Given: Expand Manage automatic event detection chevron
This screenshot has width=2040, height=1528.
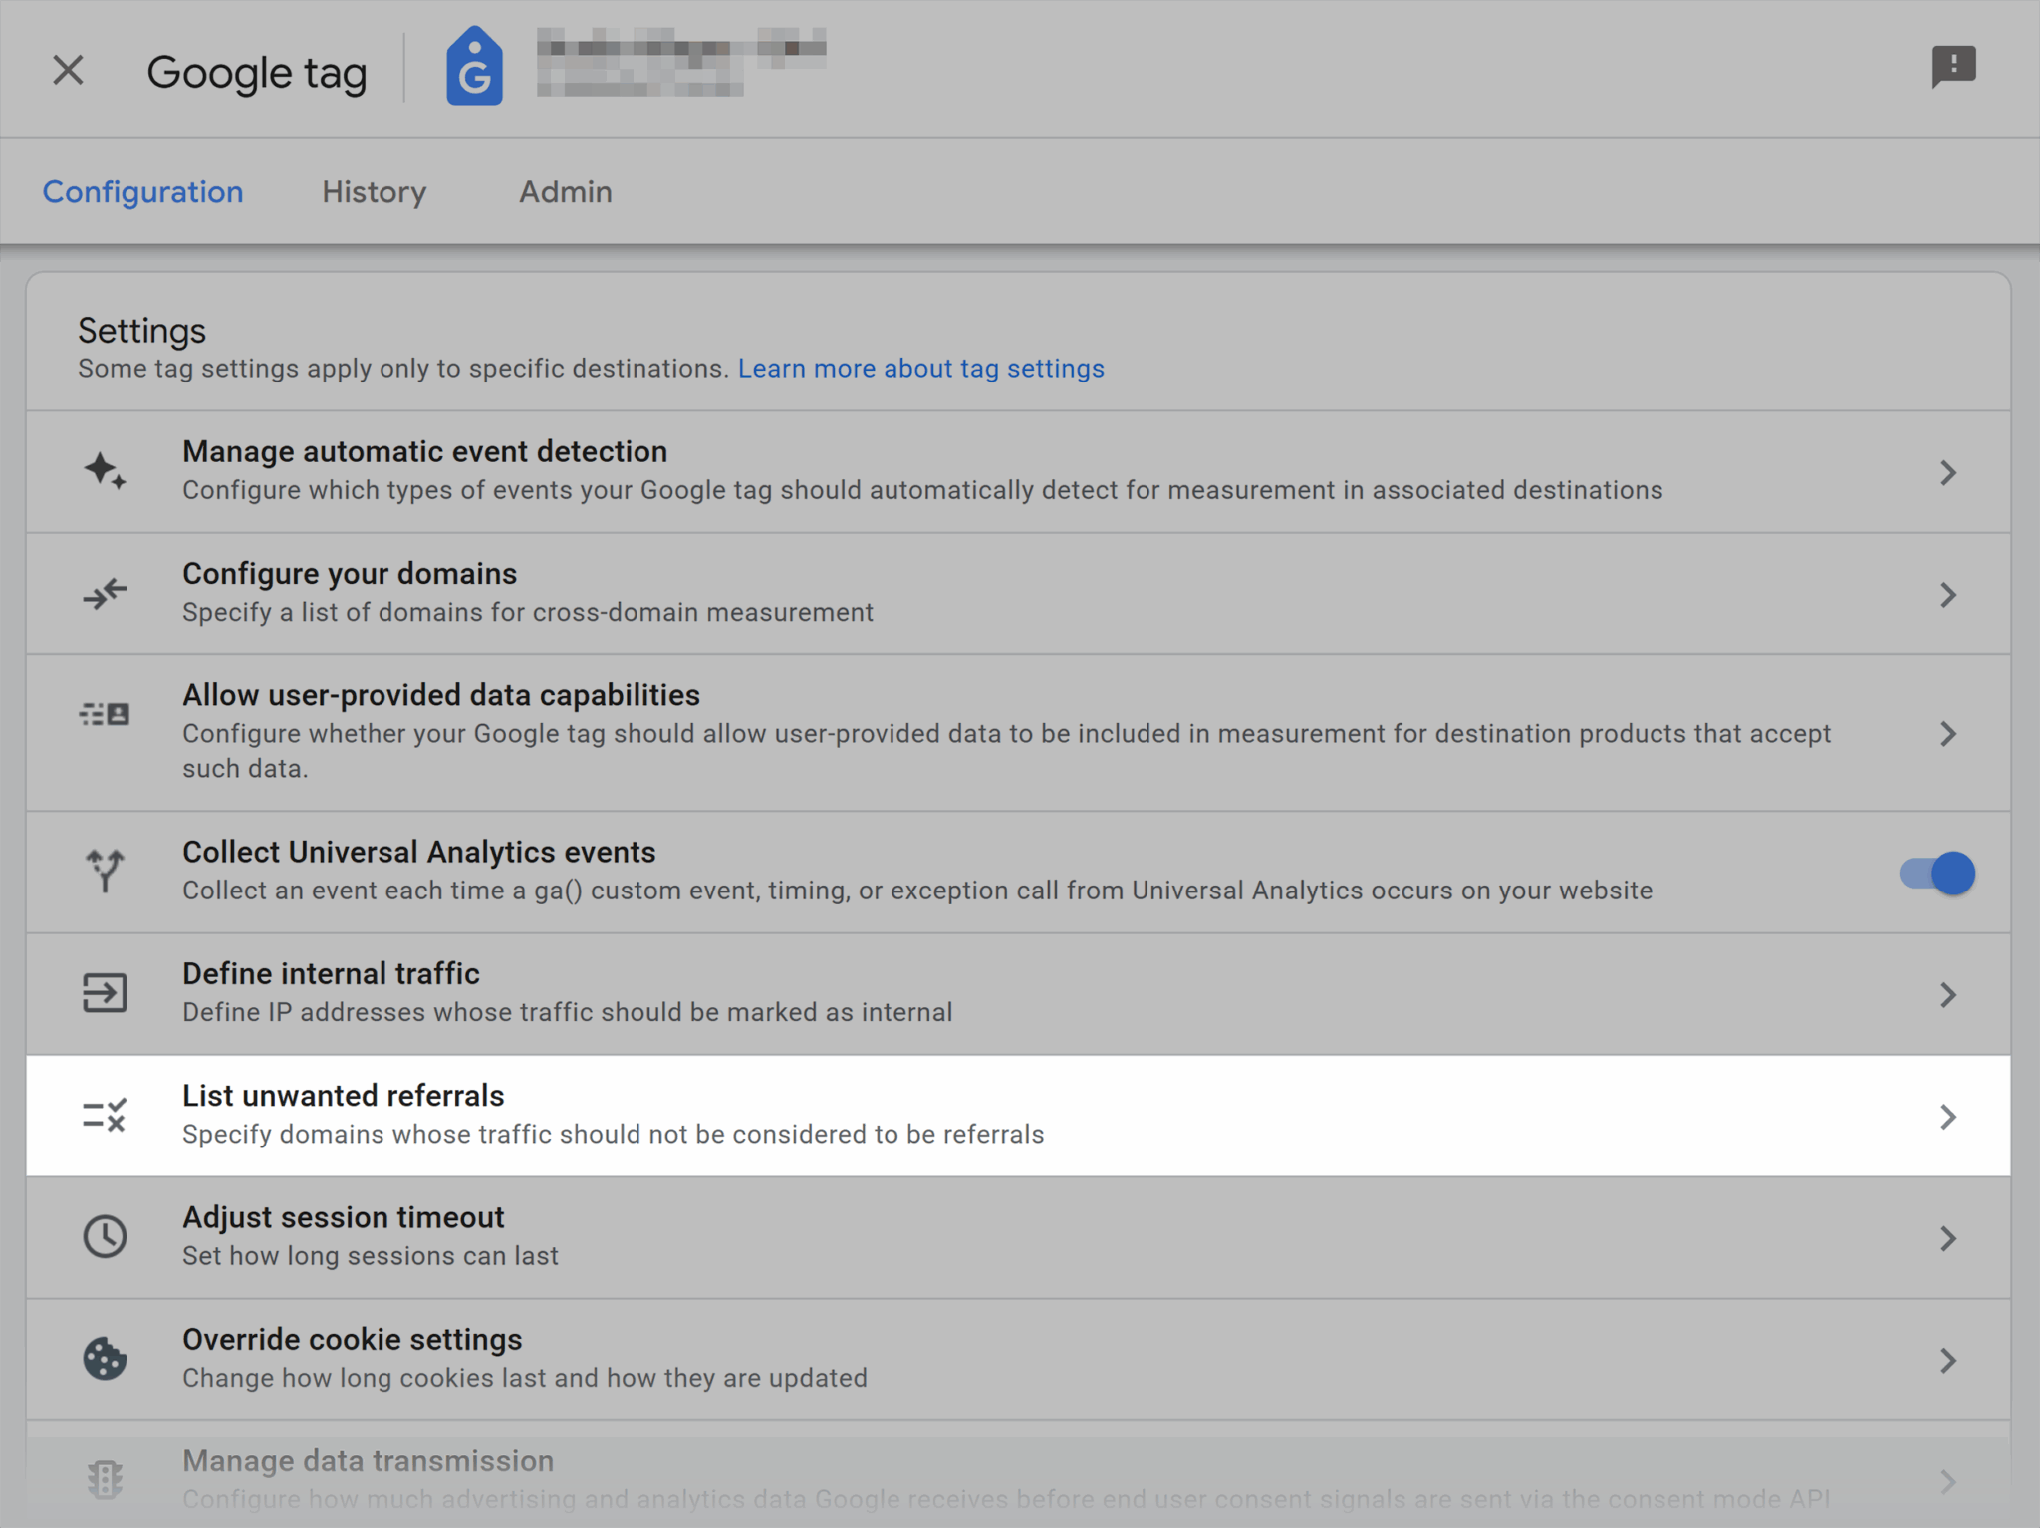Looking at the screenshot, I should [1948, 472].
